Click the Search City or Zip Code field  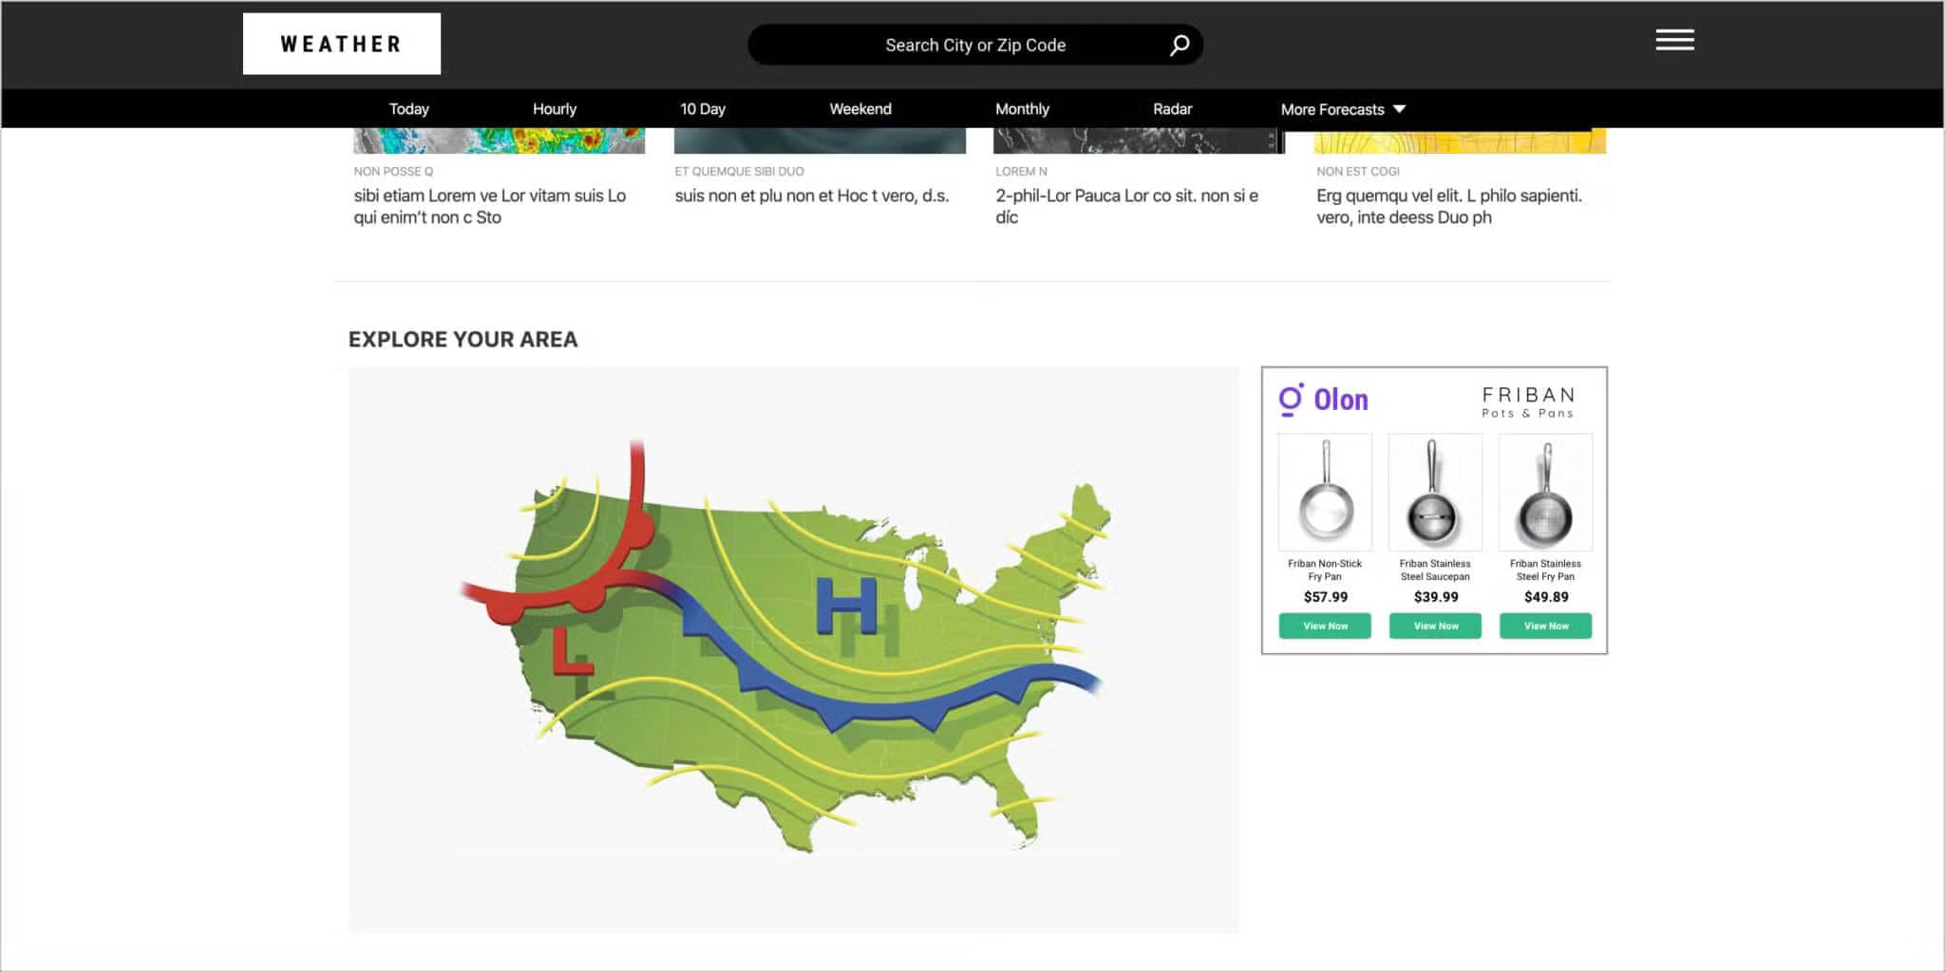click(x=974, y=46)
